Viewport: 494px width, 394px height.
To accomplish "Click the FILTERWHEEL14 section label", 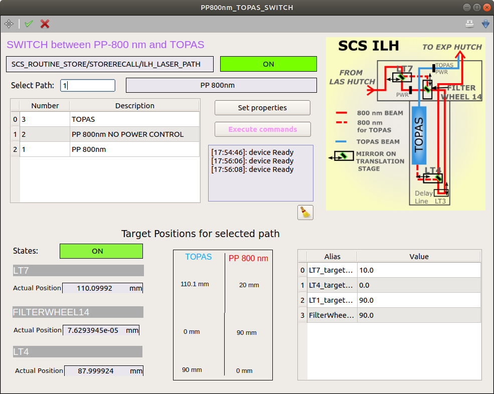I will click(78, 312).
